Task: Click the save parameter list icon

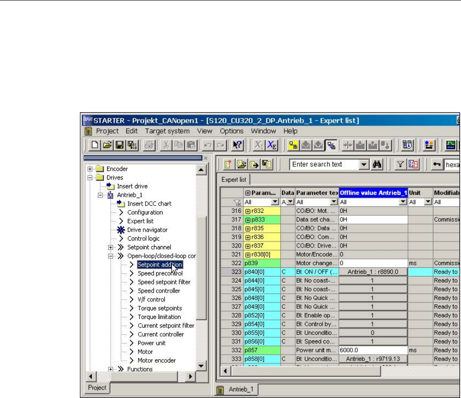Action: [267, 164]
